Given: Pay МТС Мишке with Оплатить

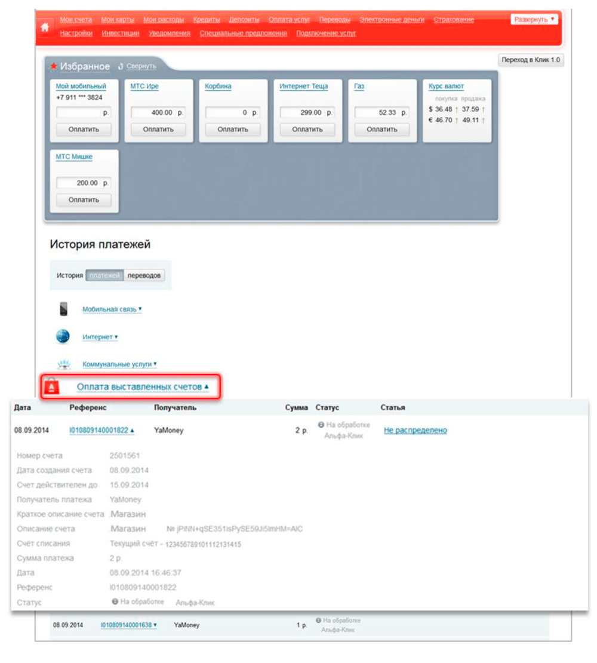Looking at the screenshot, I should coord(84,199).
